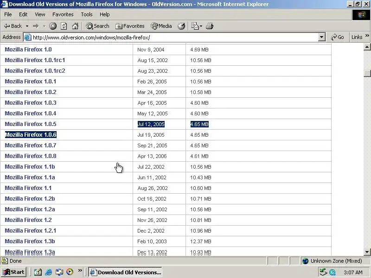Screen dimensions: 371x278
Task: Click the 10.81 MB size cell
Action: pos(201,220)
